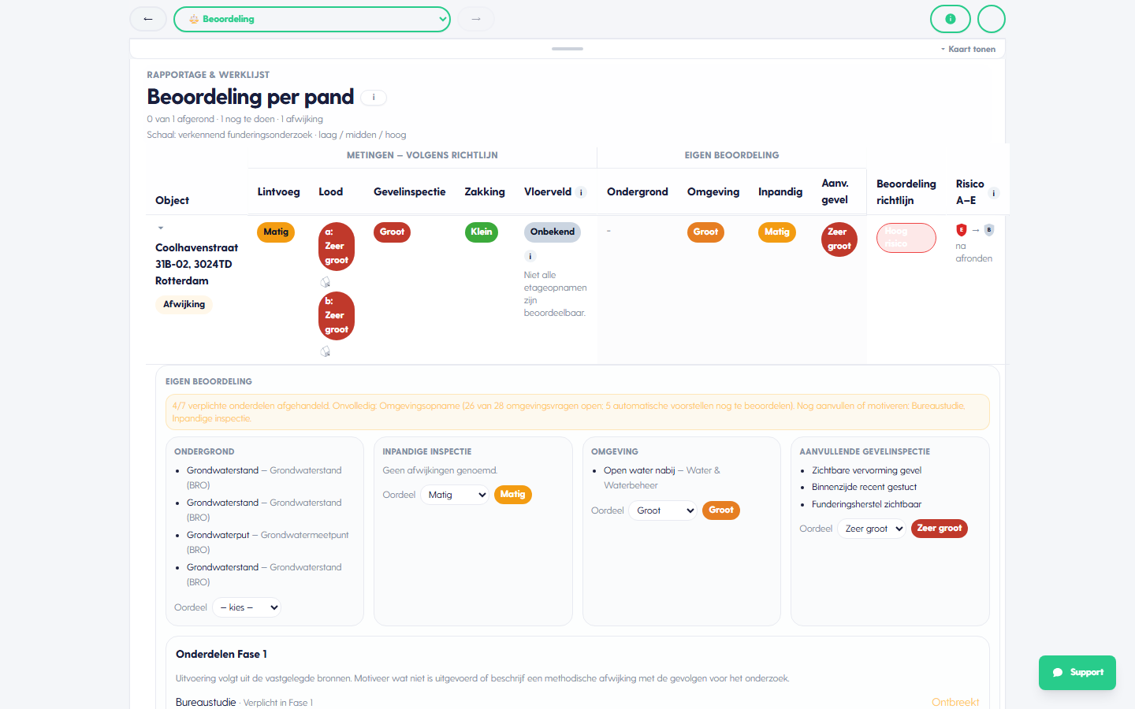Image resolution: width=1135 pixels, height=709 pixels.
Task: Click the 'Hoog risico' assessment badge
Action: (906, 238)
